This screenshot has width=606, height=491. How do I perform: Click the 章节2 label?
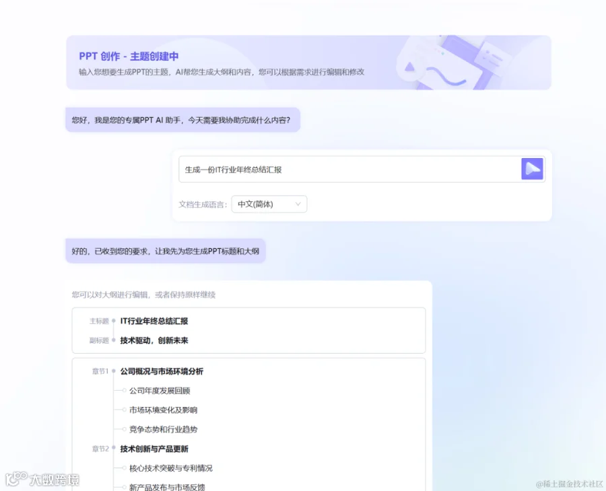click(100, 449)
